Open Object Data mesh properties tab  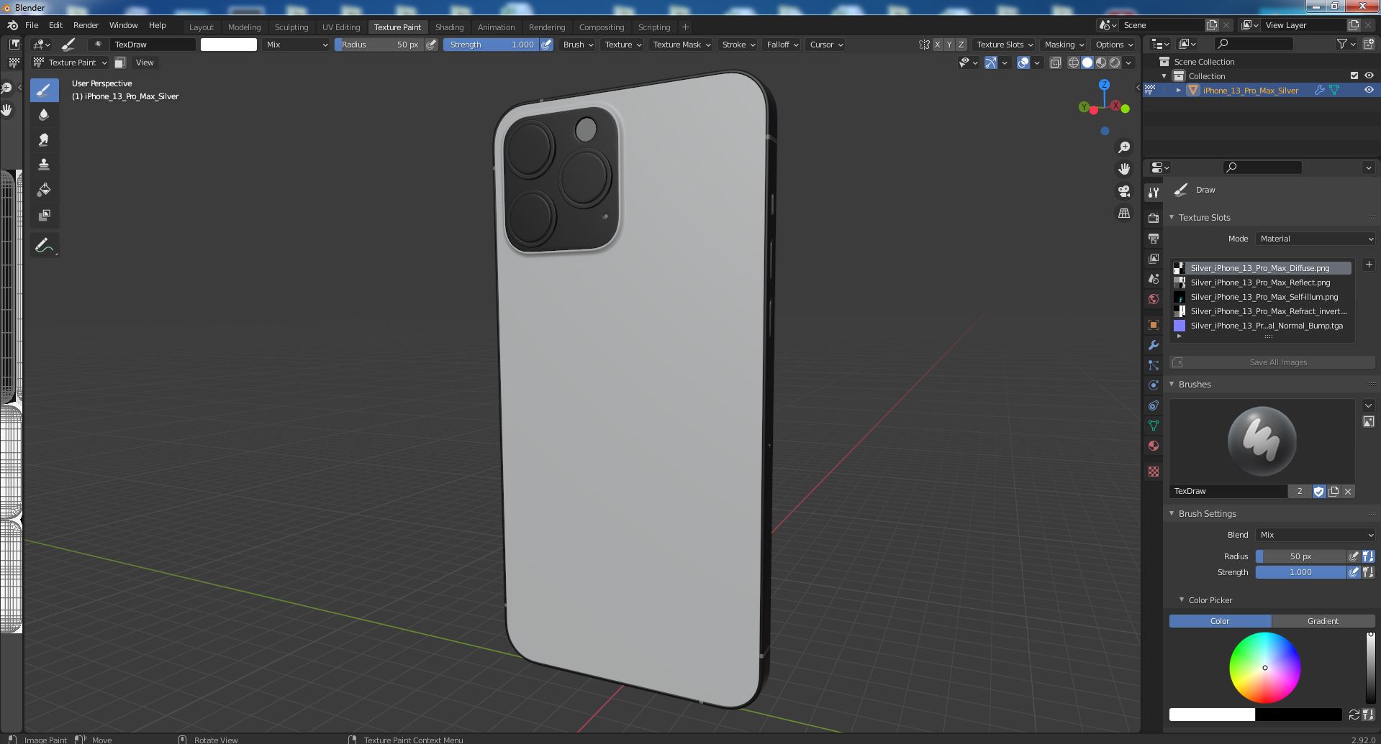(1154, 426)
